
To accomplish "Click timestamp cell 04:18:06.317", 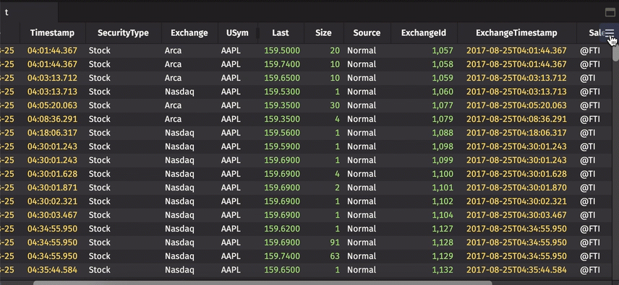I will [53, 133].
